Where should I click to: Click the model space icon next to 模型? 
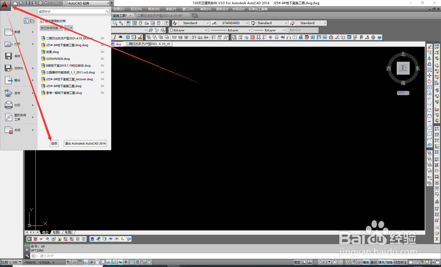point(304,262)
